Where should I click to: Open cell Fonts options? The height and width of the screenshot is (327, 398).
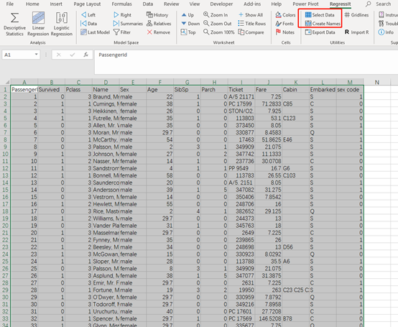click(x=284, y=24)
